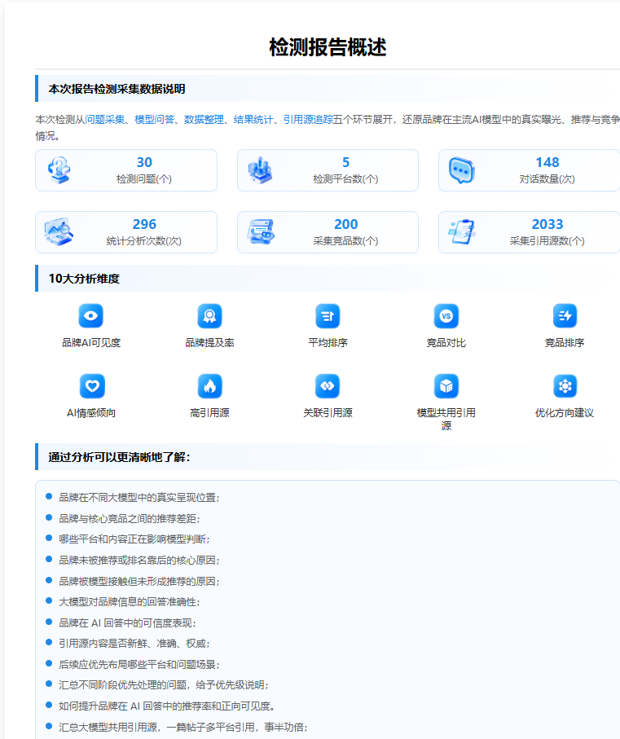Click the 品牌提及率 badge icon
This screenshot has width=620, height=739.
(209, 316)
